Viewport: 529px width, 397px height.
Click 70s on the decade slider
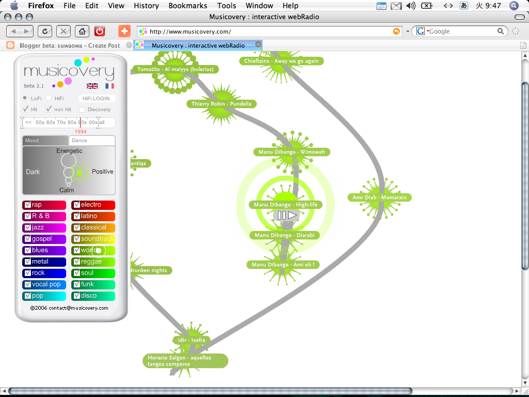(x=61, y=123)
